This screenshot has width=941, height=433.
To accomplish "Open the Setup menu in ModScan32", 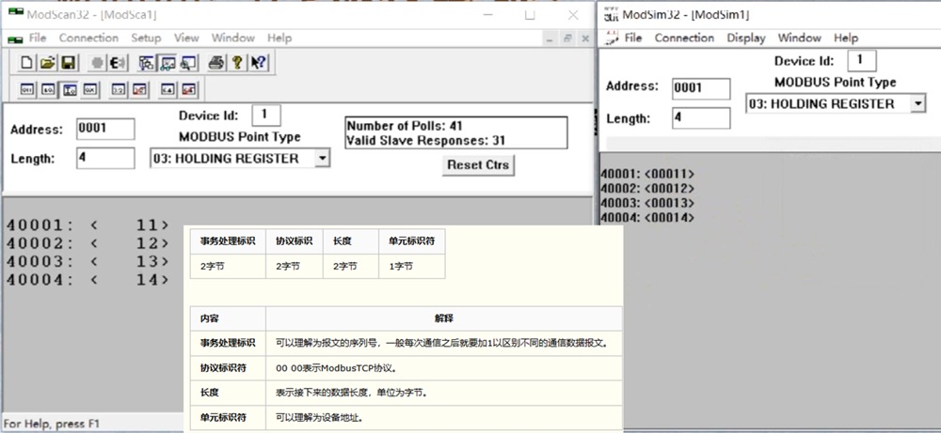I will point(146,39).
